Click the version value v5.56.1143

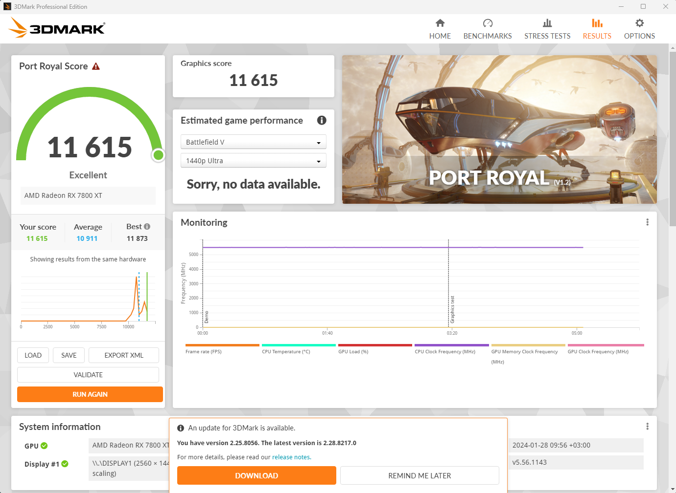[530, 462]
